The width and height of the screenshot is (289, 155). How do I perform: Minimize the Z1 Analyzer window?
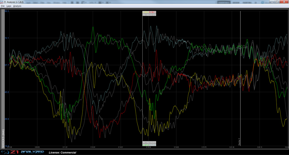point(272,2)
